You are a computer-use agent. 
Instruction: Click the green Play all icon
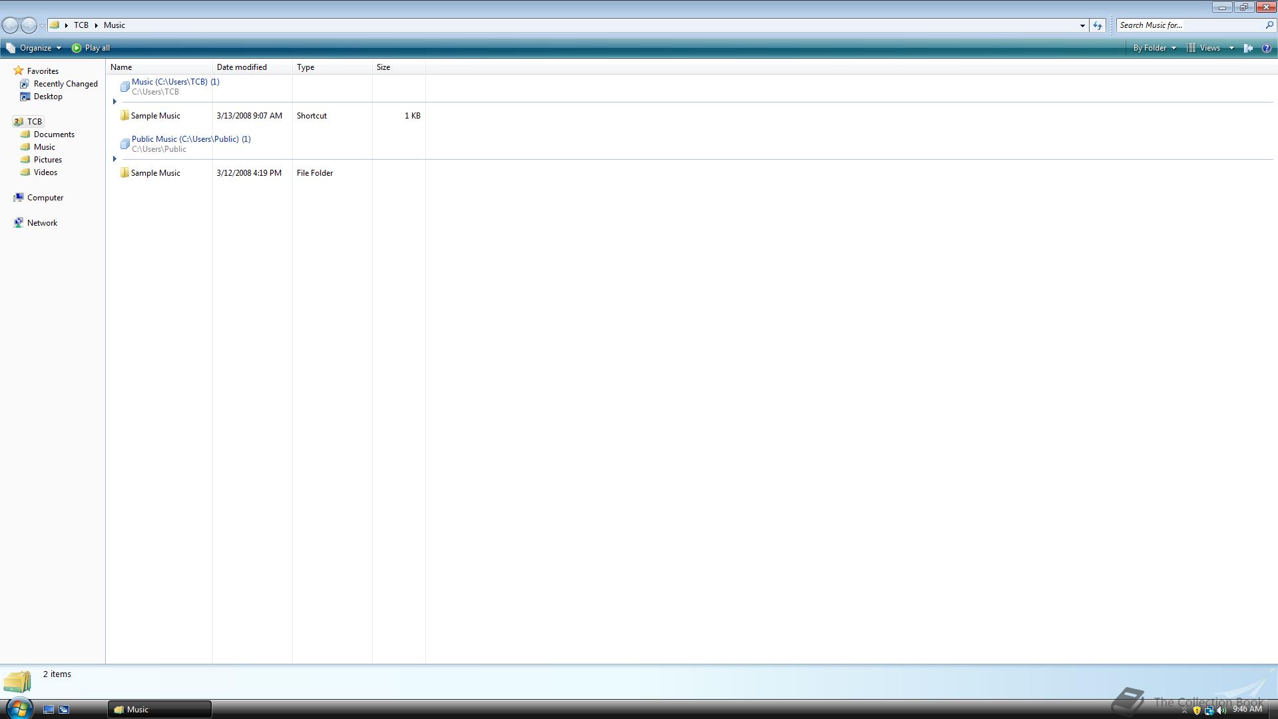[77, 48]
